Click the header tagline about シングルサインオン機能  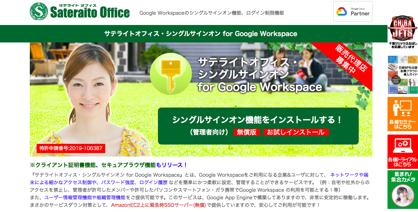[x=212, y=13]
